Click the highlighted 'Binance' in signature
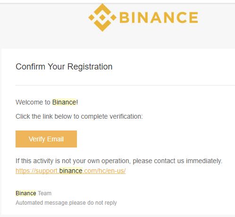This screenshot has height=217, width=235. pos(26,193)
